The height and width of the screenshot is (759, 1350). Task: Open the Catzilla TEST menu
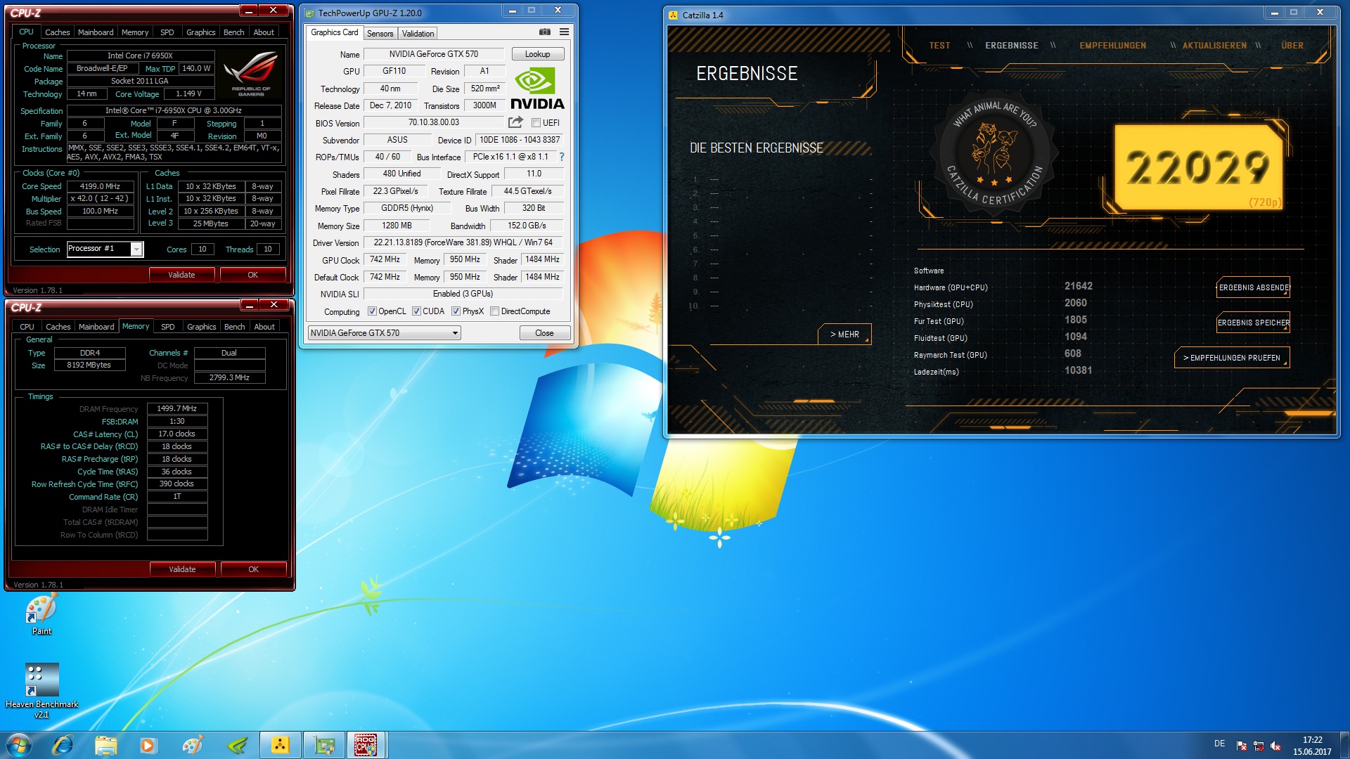click(939, 46)
